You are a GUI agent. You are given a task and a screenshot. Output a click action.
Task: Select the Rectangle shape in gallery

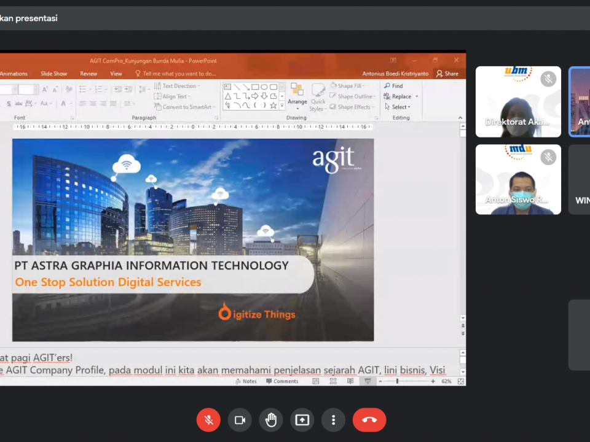click(255, 87)
